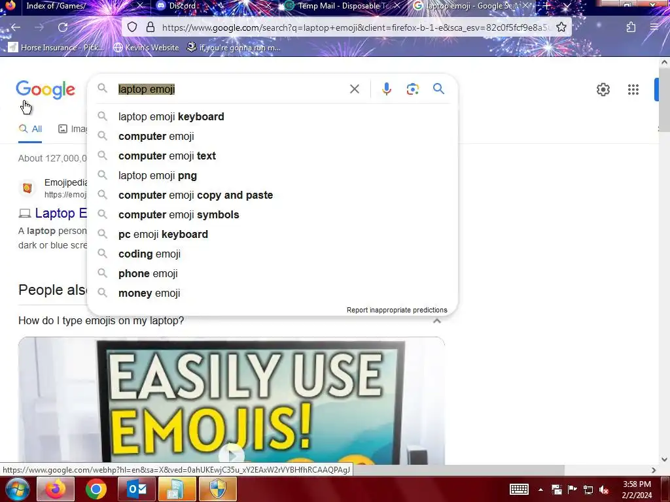The width and height of the screenshot is (670, 502).
Task: Open Outlook from the taskbar
Action: click(137, 489)
